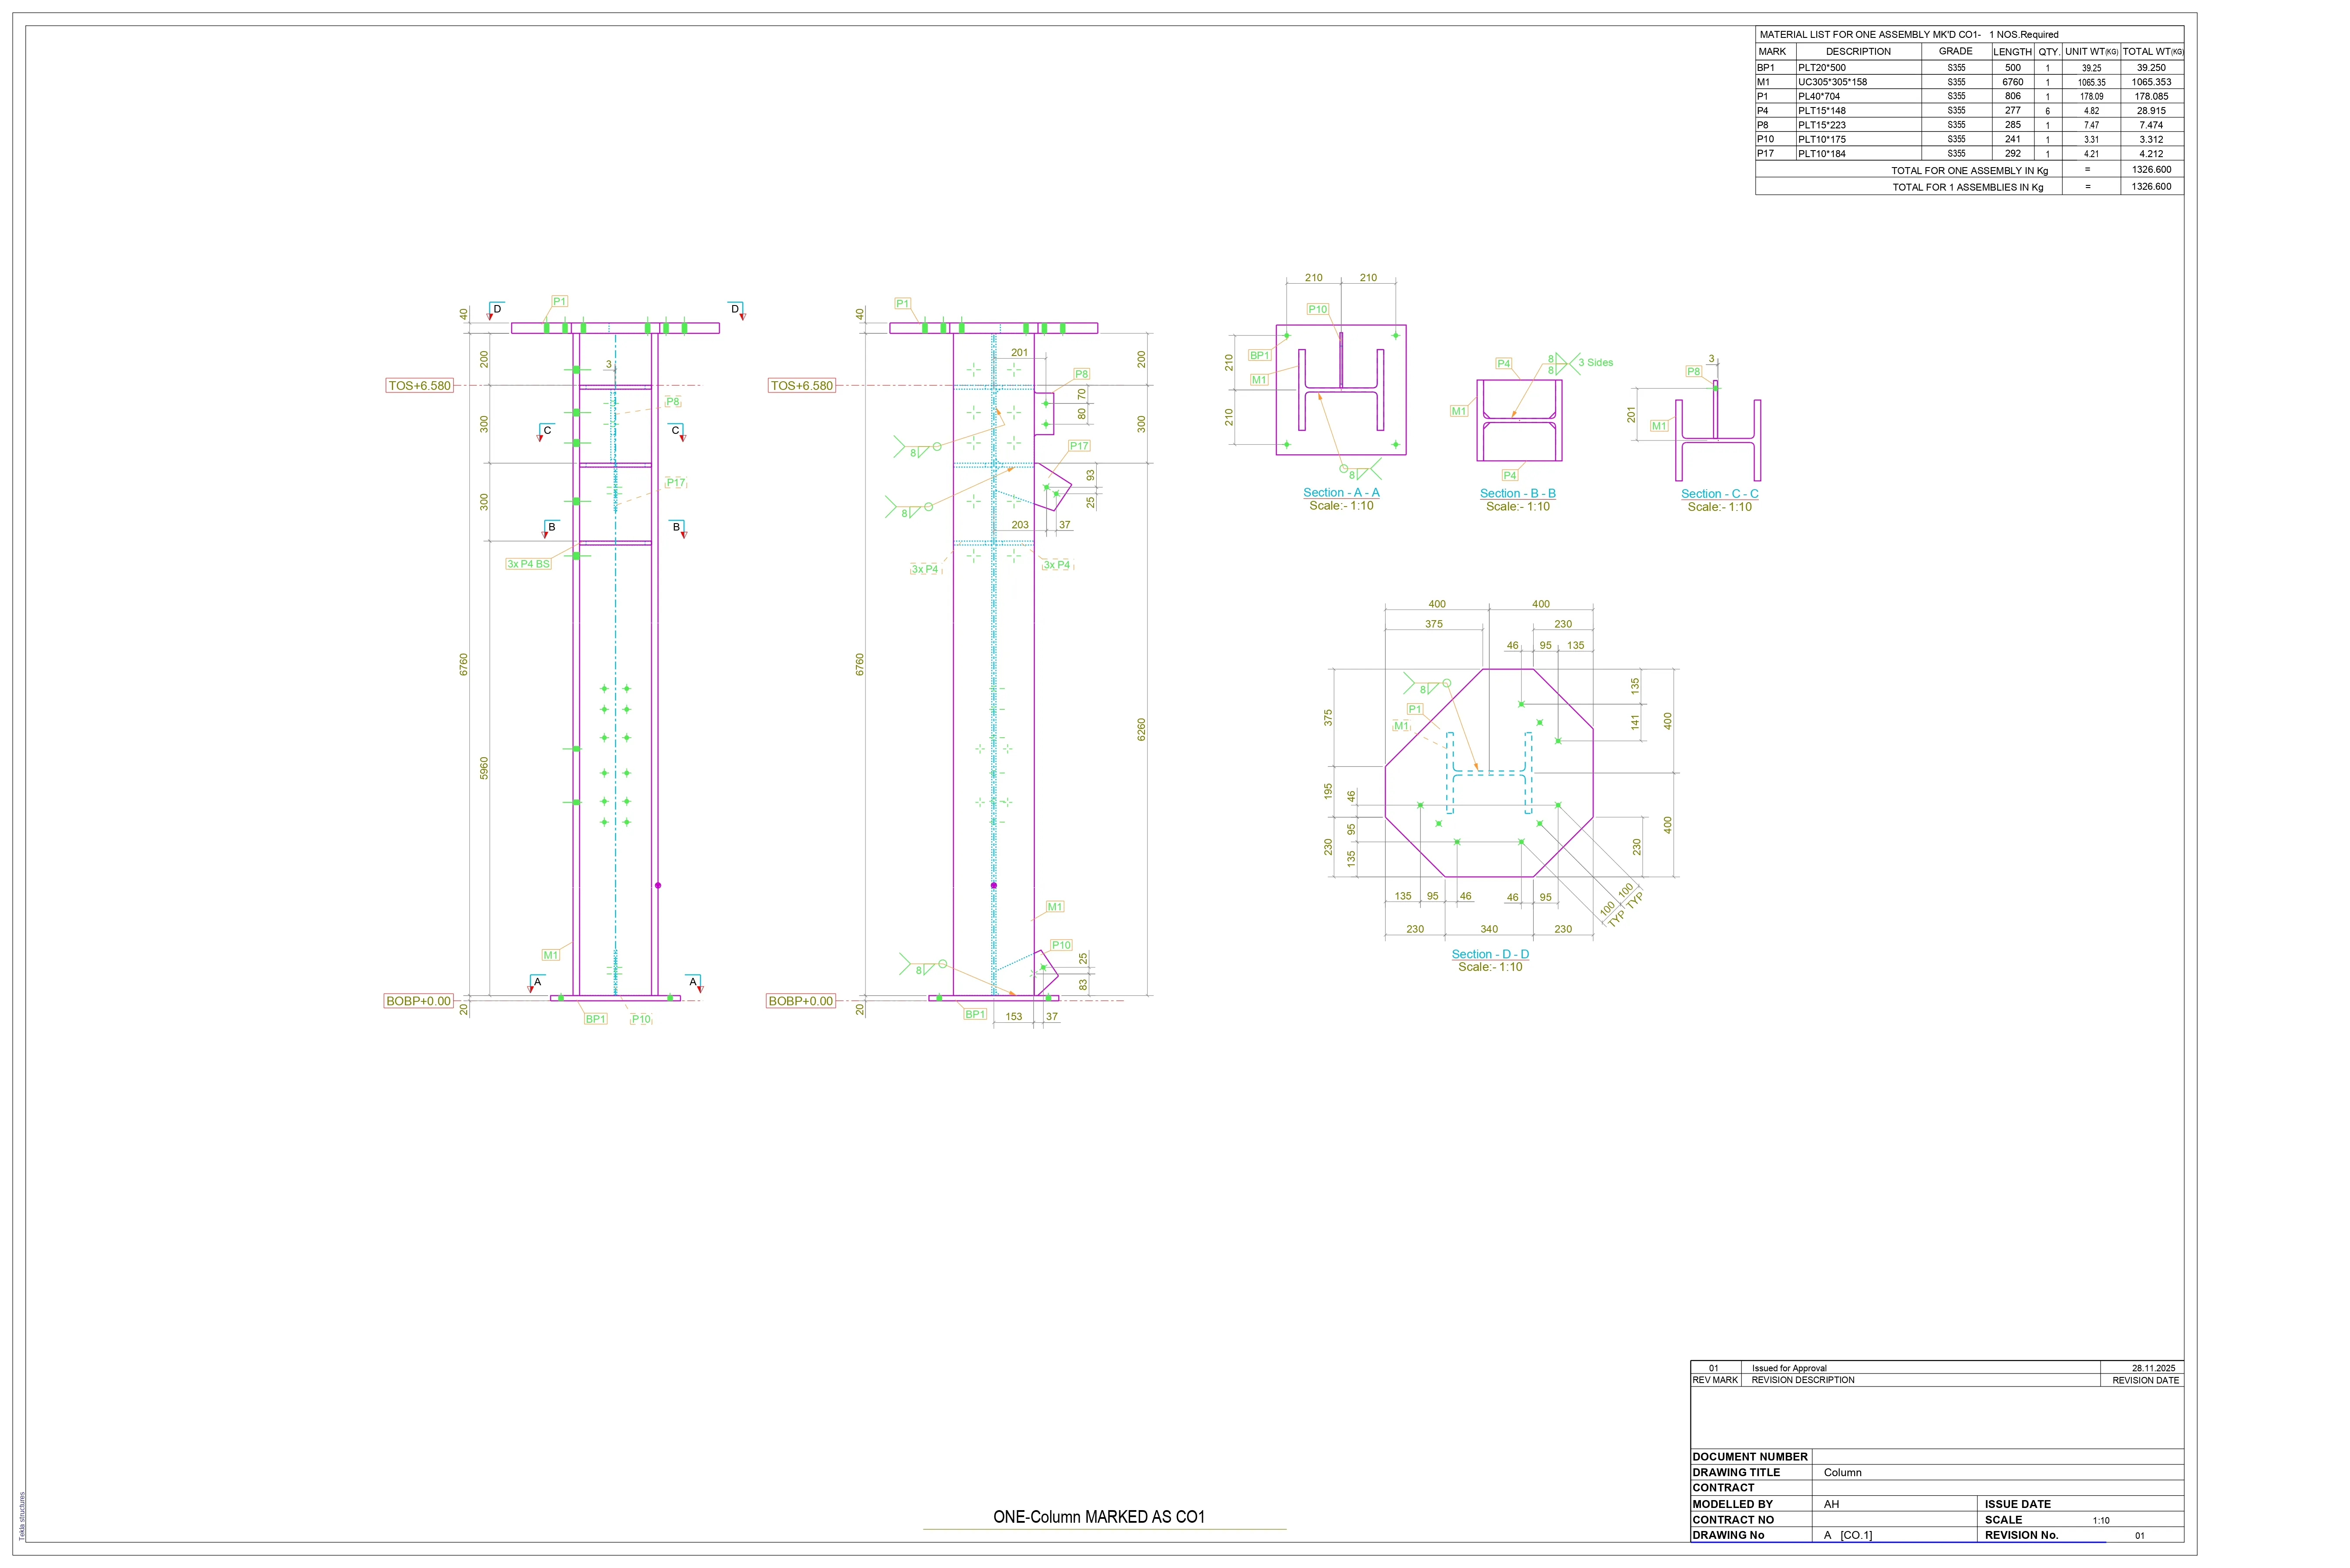2350x1568 pixels.
Task: Select the "REVISION No." label
Action: point(2022,1535)
